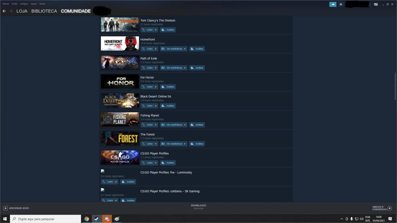Click the POR INTL language indicator
The image size is (397, 223).
[368, 219]
